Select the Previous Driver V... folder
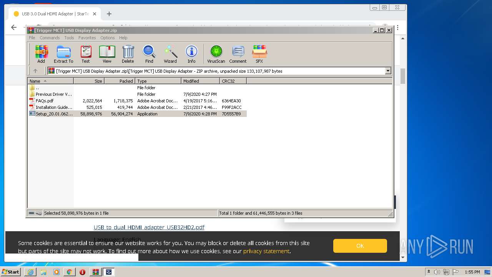492x277 pixels. (137, 94)
